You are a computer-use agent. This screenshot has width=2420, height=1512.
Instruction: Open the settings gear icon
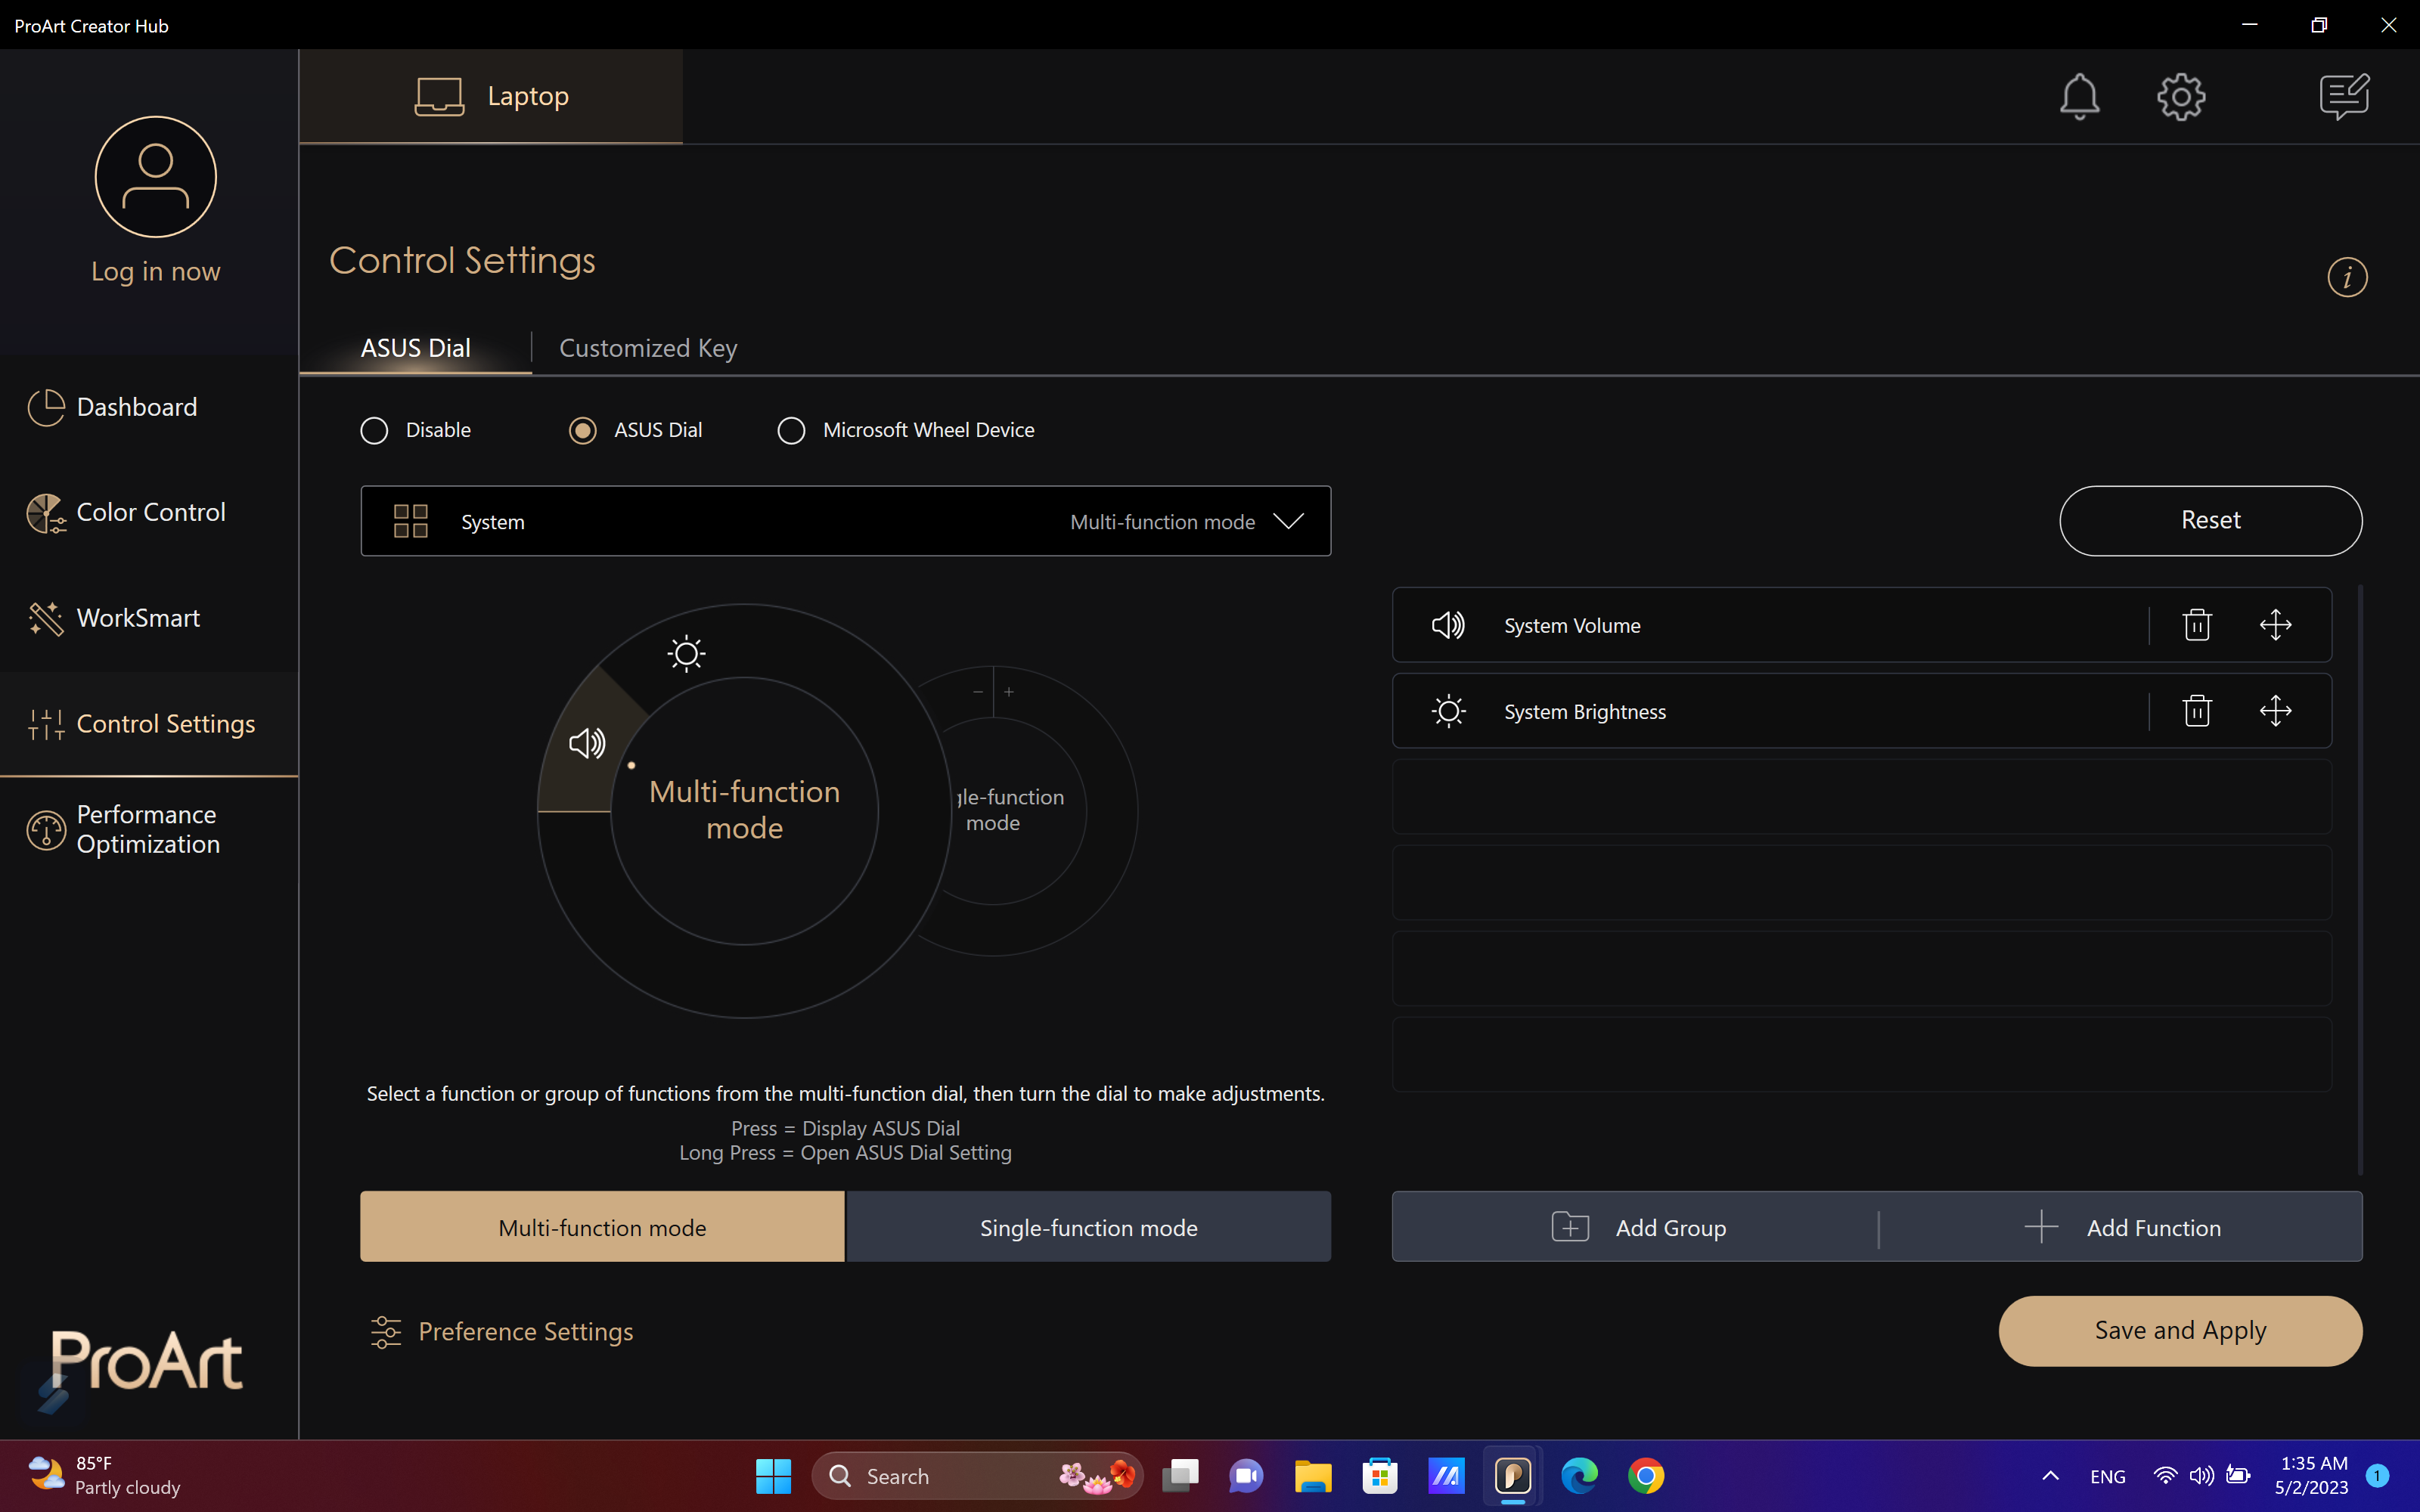point(2181,97)
